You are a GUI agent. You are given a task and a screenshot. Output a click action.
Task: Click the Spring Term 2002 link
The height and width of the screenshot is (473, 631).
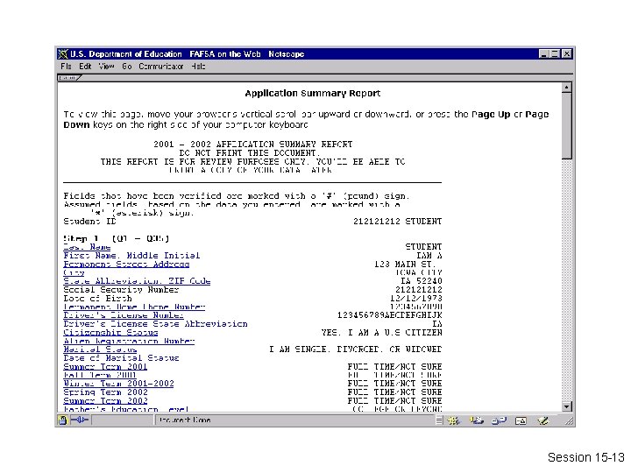point(105,392)
